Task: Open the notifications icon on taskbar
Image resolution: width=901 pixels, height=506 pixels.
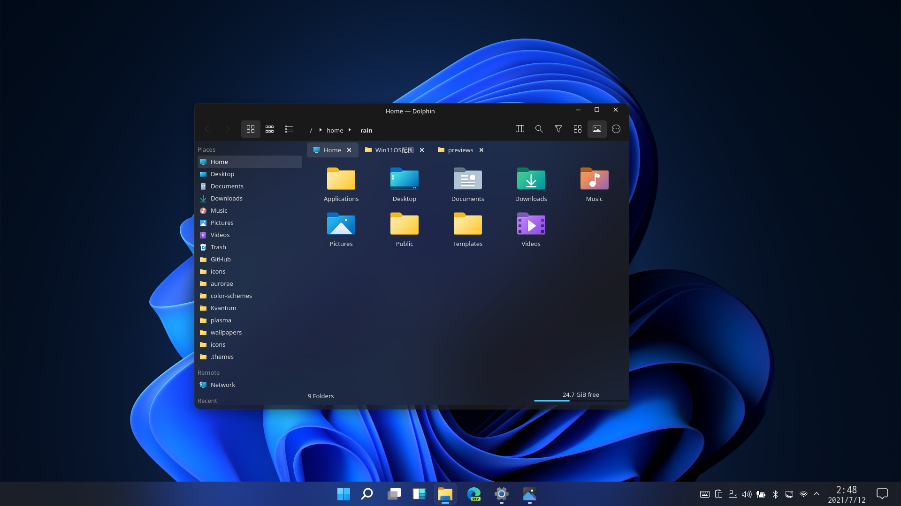Action: point(882,494)
